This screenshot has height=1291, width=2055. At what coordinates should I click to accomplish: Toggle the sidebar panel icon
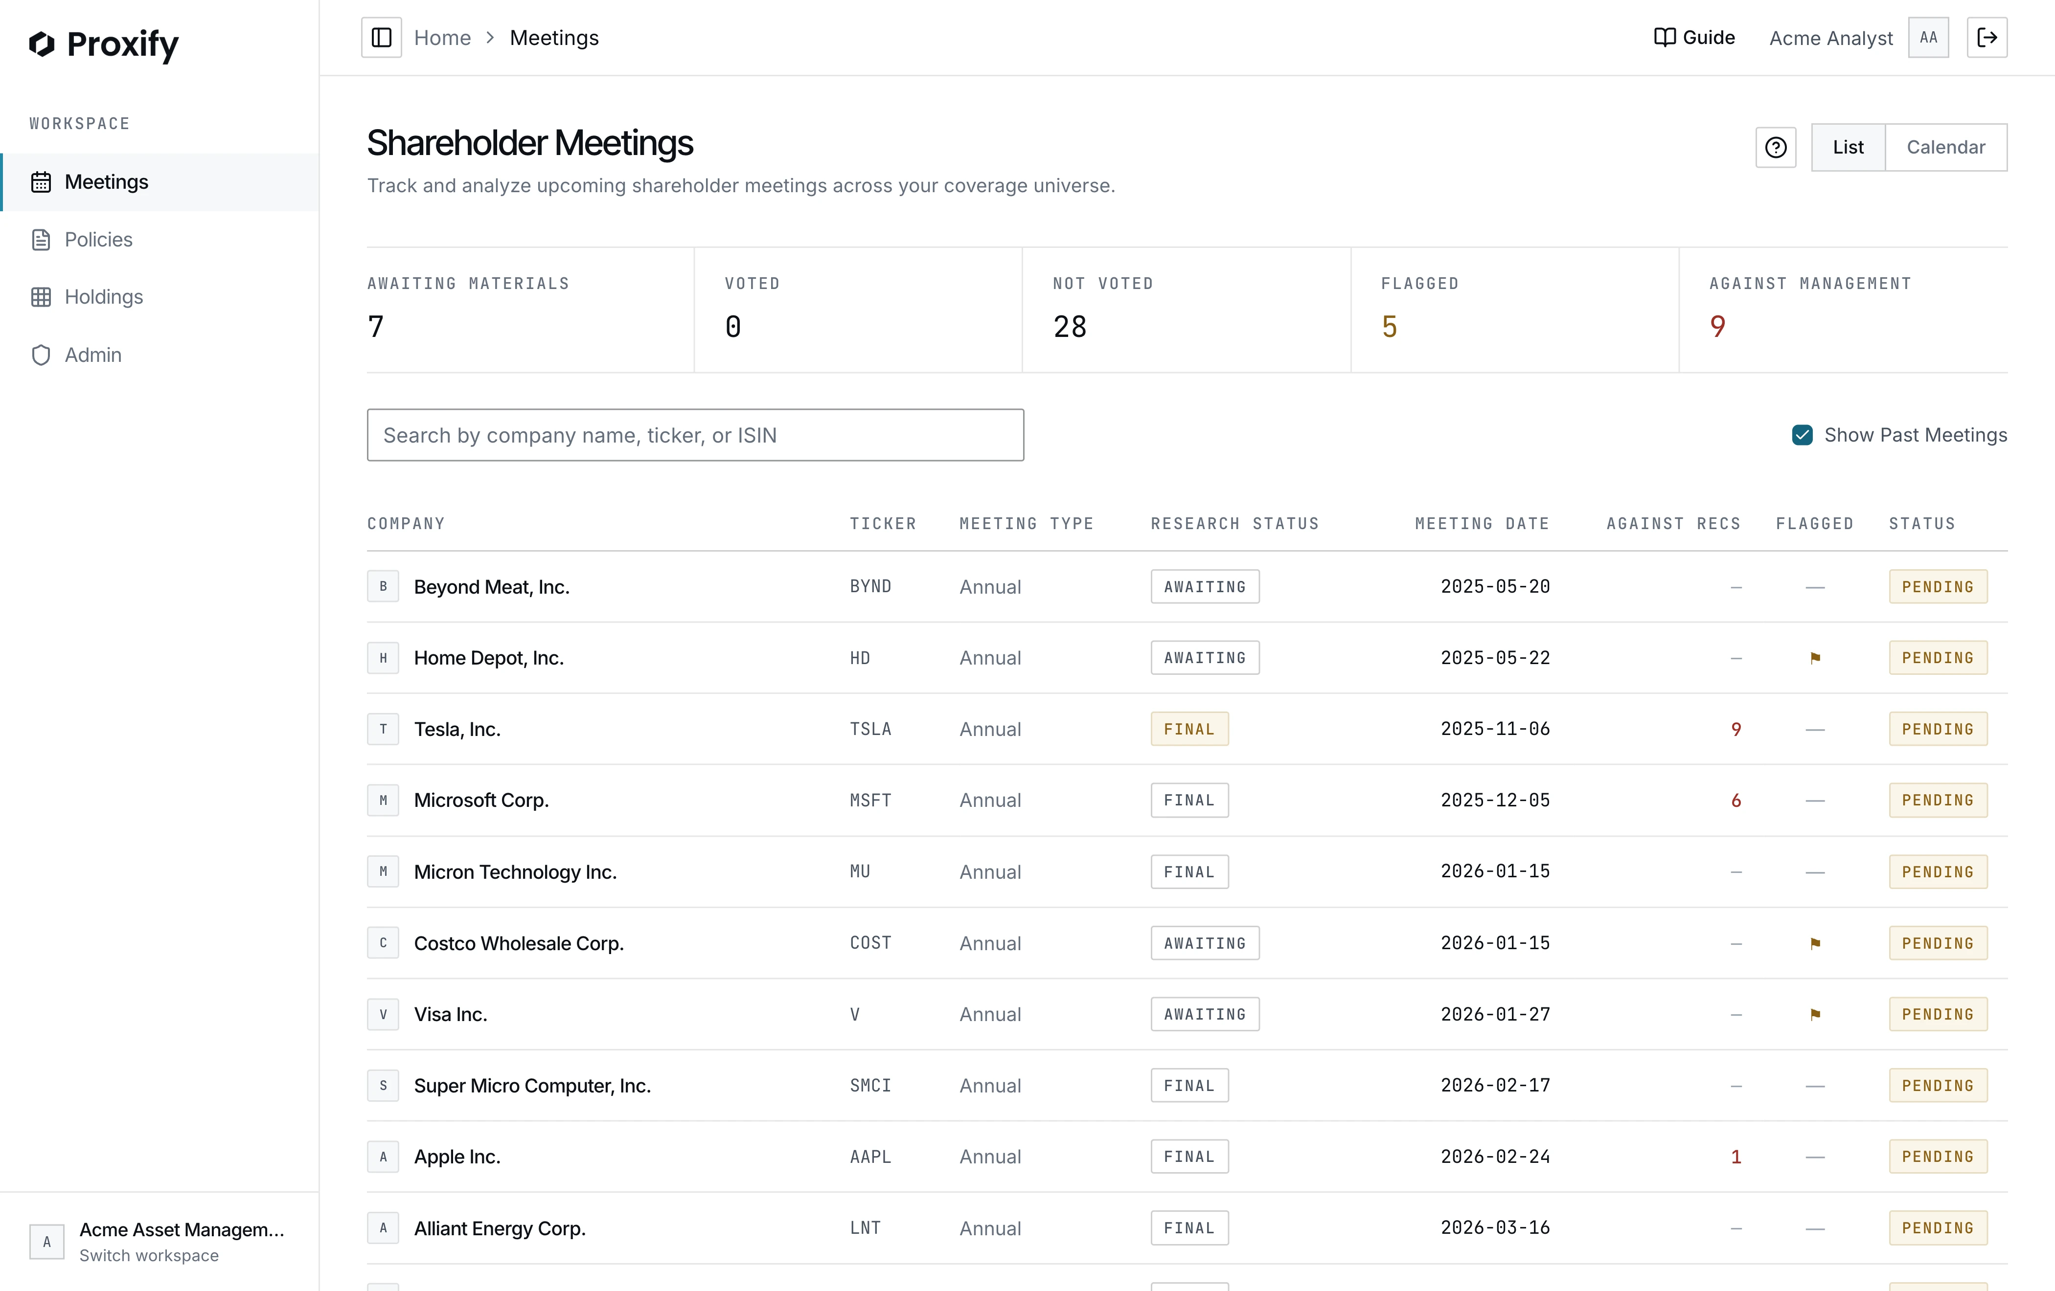[382, 38]
